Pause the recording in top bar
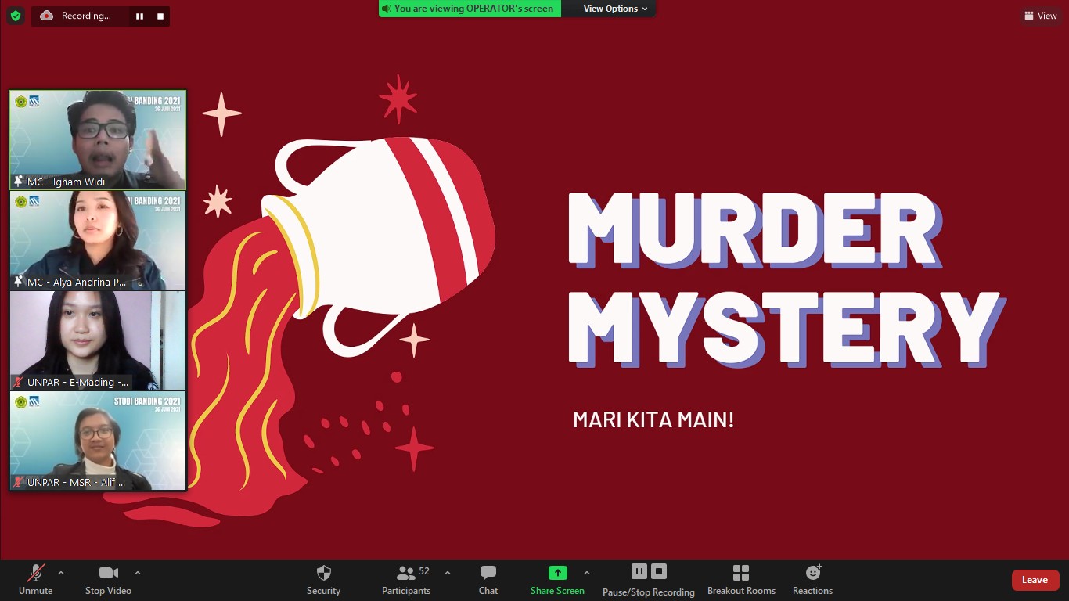Screen dimensions: 1069x601 click(x=139, y=16)
